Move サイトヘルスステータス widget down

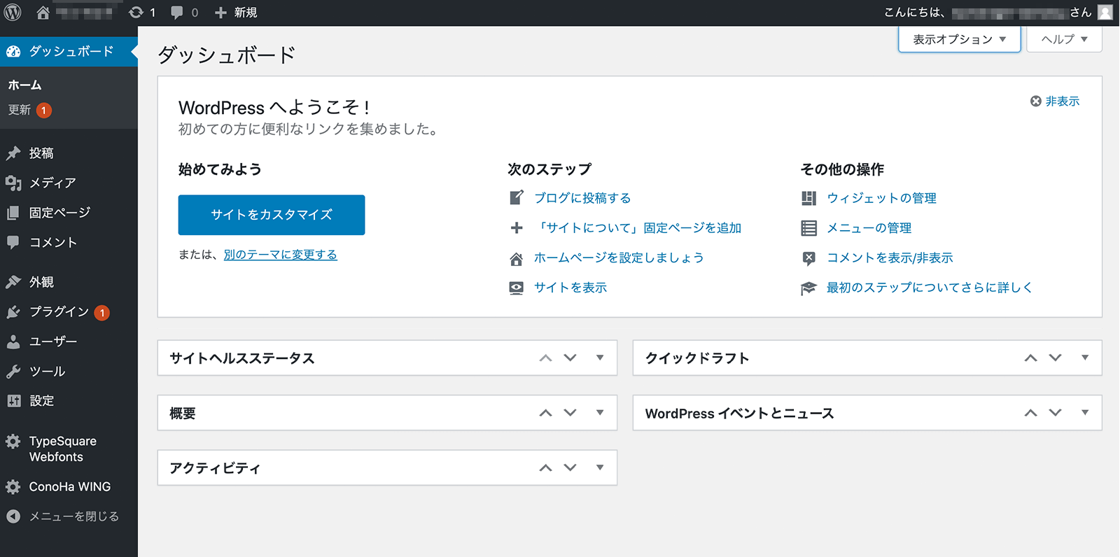click(x=570, y=358)
